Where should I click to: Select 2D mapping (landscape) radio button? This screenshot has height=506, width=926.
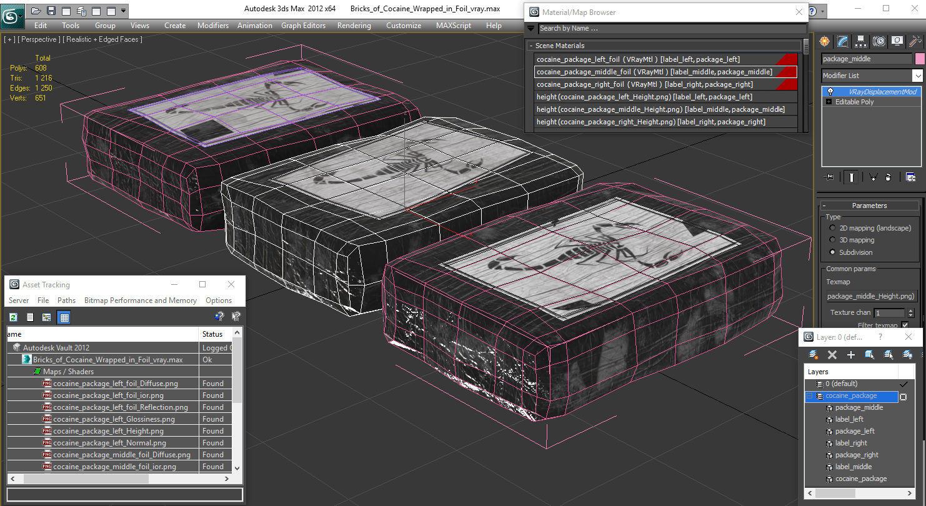[832, 228]
